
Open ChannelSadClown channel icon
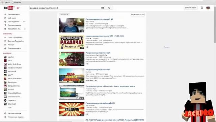[5, 93]
